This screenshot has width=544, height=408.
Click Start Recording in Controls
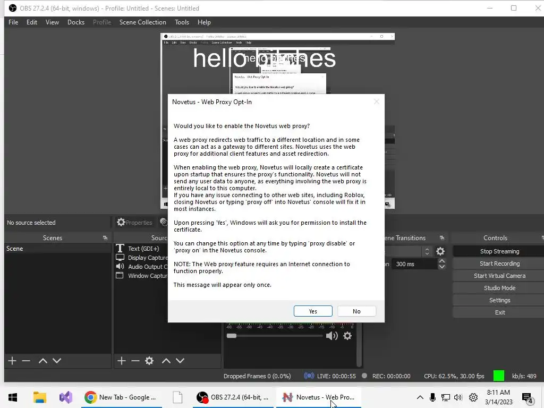(x=499, y=263)
